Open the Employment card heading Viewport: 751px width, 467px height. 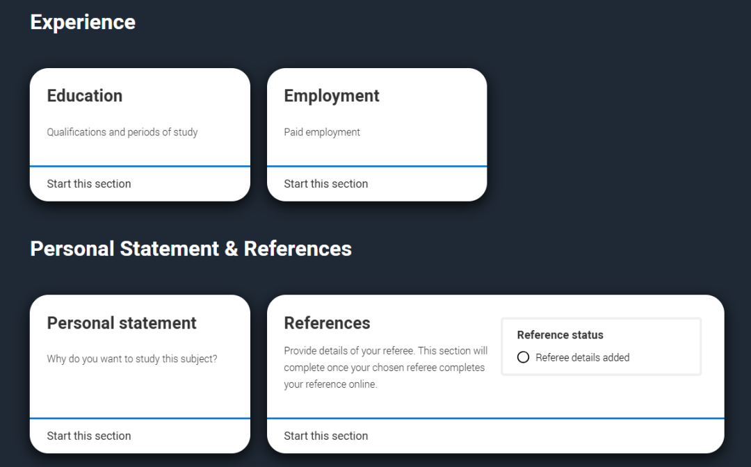point(332,96)
